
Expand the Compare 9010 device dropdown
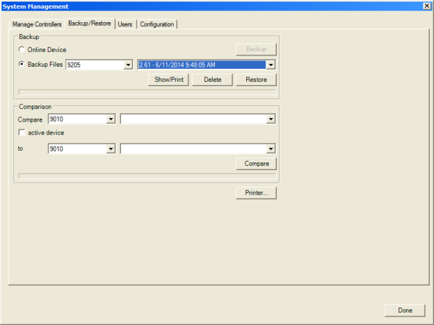[x=111, y=119]
